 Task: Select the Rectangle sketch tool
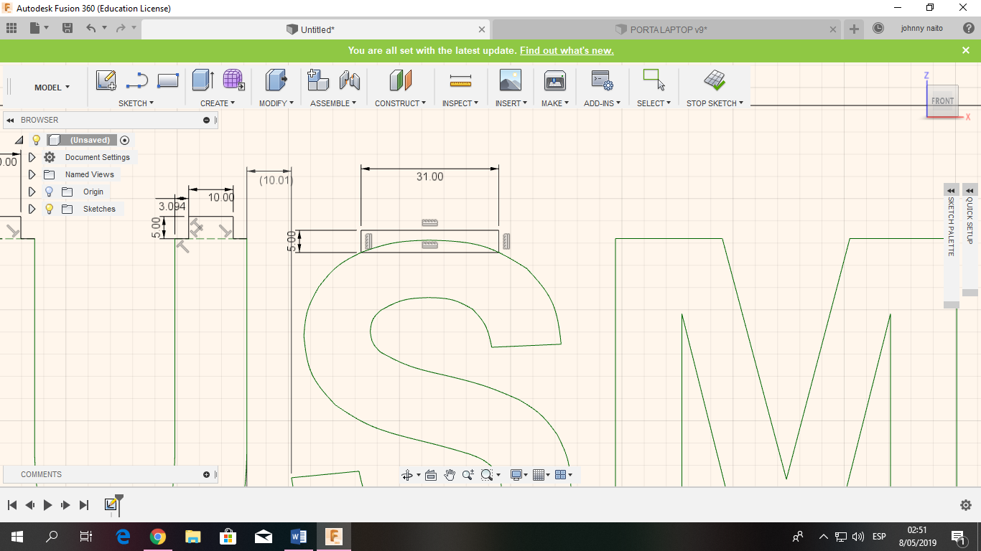167,80
